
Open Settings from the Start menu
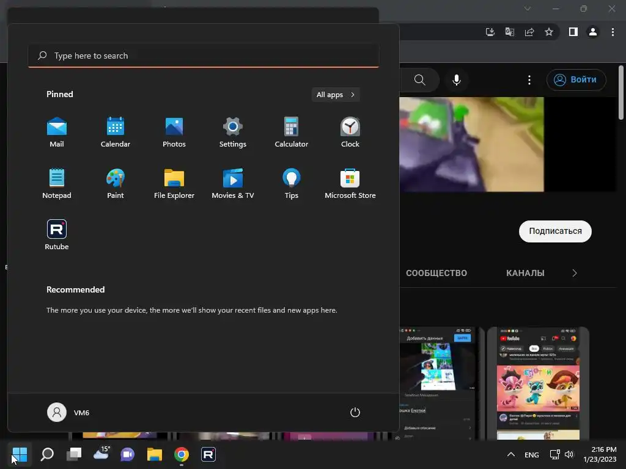(x=233, y=133)
